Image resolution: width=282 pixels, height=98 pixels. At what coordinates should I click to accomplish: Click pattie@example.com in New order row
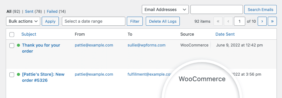coord(94,74)
